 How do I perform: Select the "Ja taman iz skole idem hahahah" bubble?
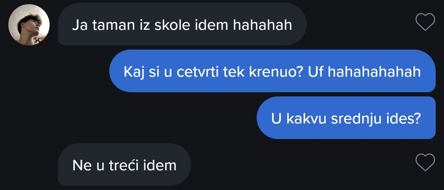(x=182, y=24)
